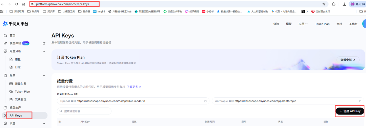Image resolution: width=366 pixels, height=128 pixels.
Task: Focus the 搜索描述内容 search field
Action: tap(84, 111)
